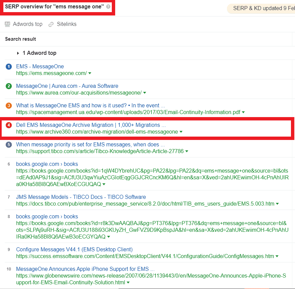
Task: Open dropdown for aurea.com messageone URL
Action: point(144,93)
